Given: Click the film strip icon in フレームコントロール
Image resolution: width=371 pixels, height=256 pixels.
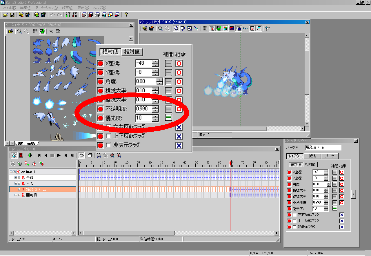Looking at the screenshot, I should [x=21, y=155].
